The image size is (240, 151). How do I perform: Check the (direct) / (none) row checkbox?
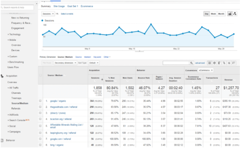click(40, 113)
